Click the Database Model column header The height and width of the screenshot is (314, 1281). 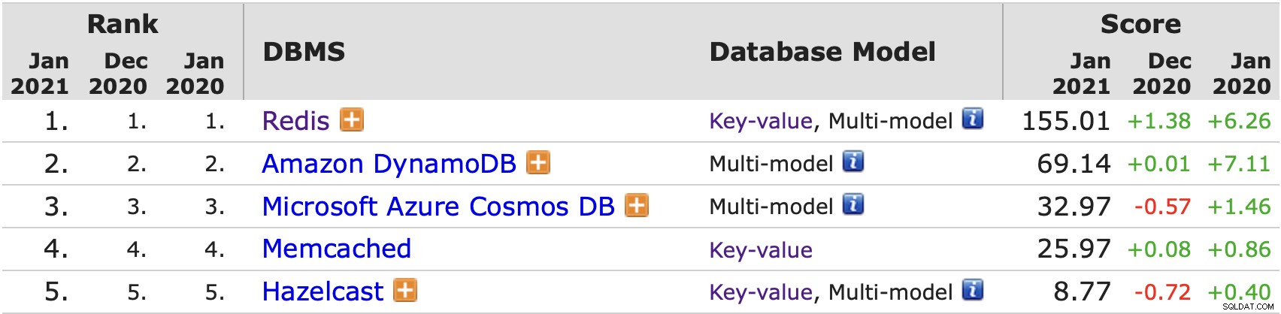[822, 52]
